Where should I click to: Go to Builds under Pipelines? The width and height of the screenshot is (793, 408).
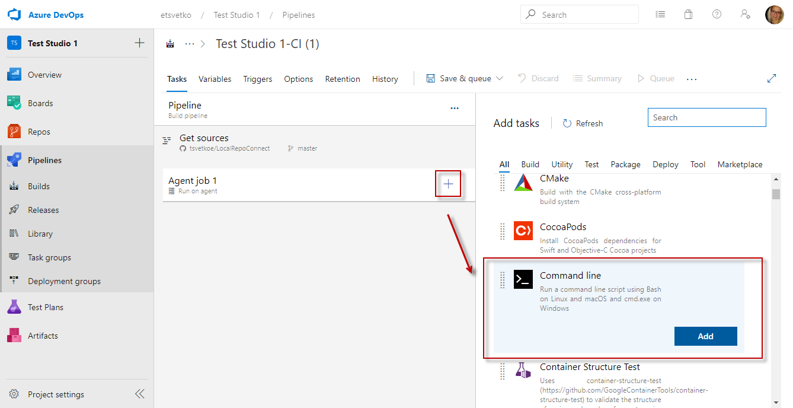[x=77, y=186]
